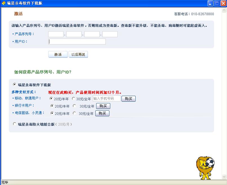Select the 瑞星杀毒软件下载版 radio option
Image resolution: width=227 pixels, height=185 pixels.
click(x=14, y=84)
